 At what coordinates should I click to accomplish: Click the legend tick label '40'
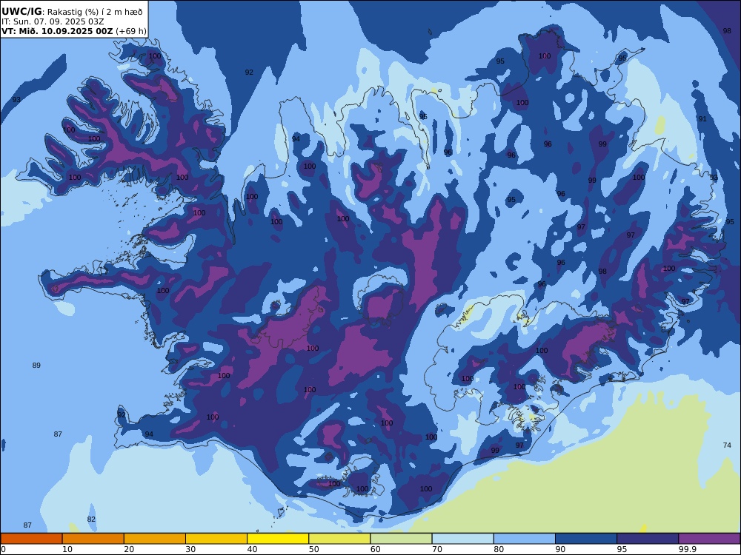coord(253,549)
